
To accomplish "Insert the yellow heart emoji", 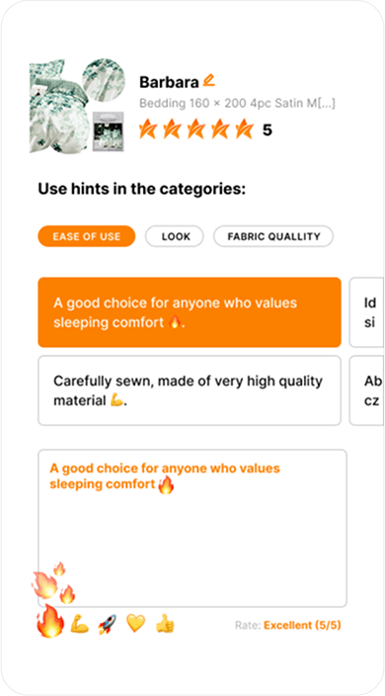I will (135, 624).
